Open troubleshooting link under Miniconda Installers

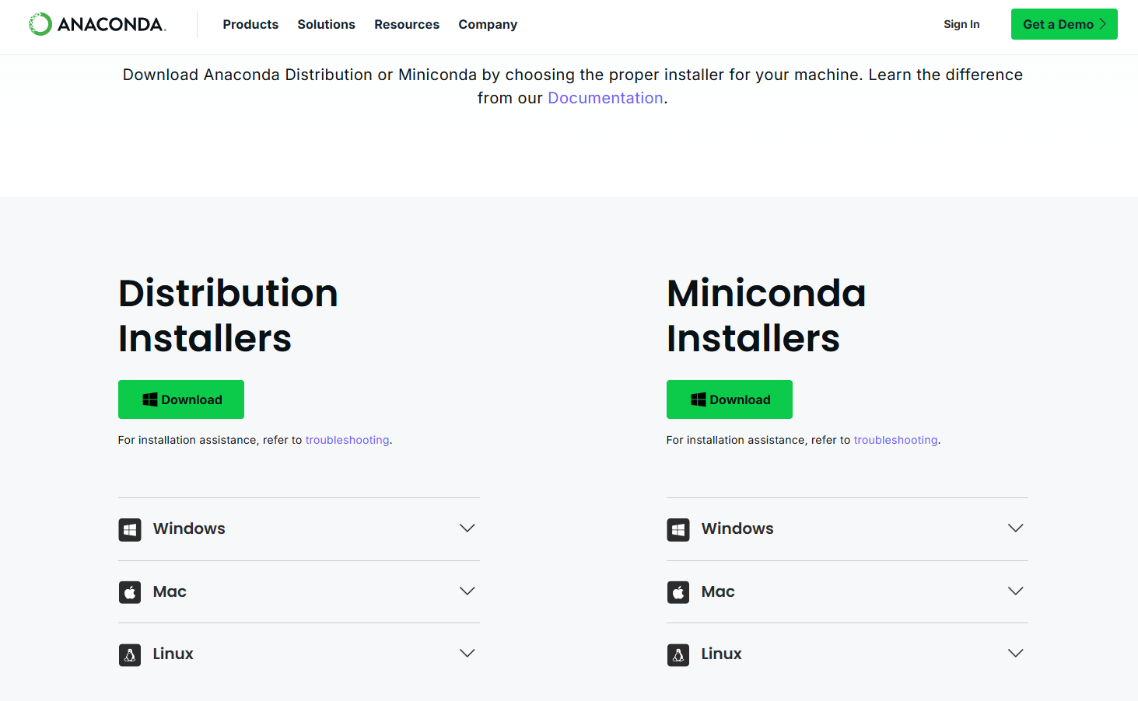point(895,440)
